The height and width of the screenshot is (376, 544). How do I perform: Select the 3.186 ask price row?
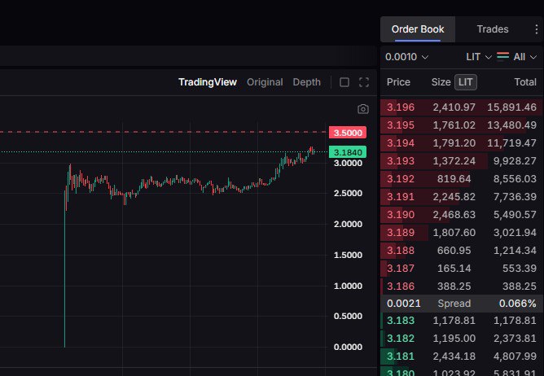462,286
